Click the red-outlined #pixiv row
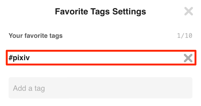The height and width of the screenshot is (106, 201). coord(101,58)
